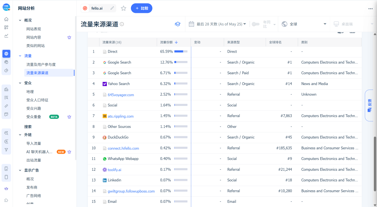Open the connect.hifello.com link
This screenshot has height=207, width=377.
[x=123, y=148]
